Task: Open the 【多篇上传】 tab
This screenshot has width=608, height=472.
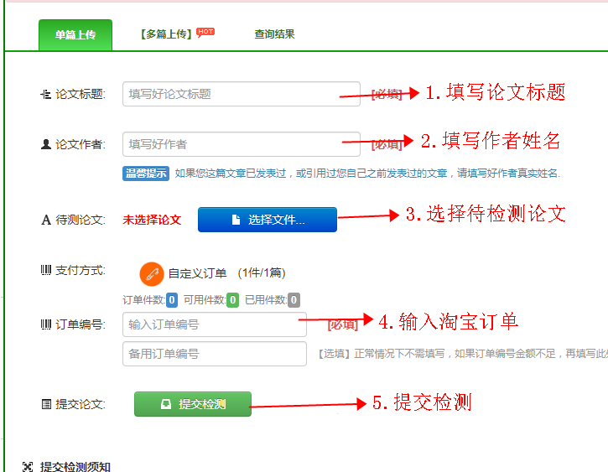Action: pyautogui.click(x=167, y=34)
